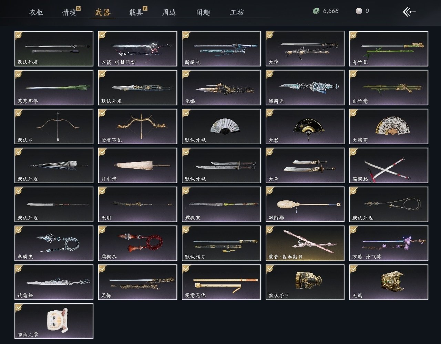
Task: Go to the 工坊 tab
Action: tap(237, 12)
